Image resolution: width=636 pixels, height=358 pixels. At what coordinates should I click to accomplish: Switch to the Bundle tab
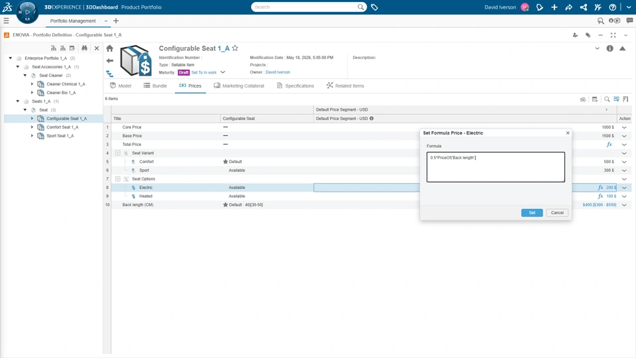click(x=155, y=86)
